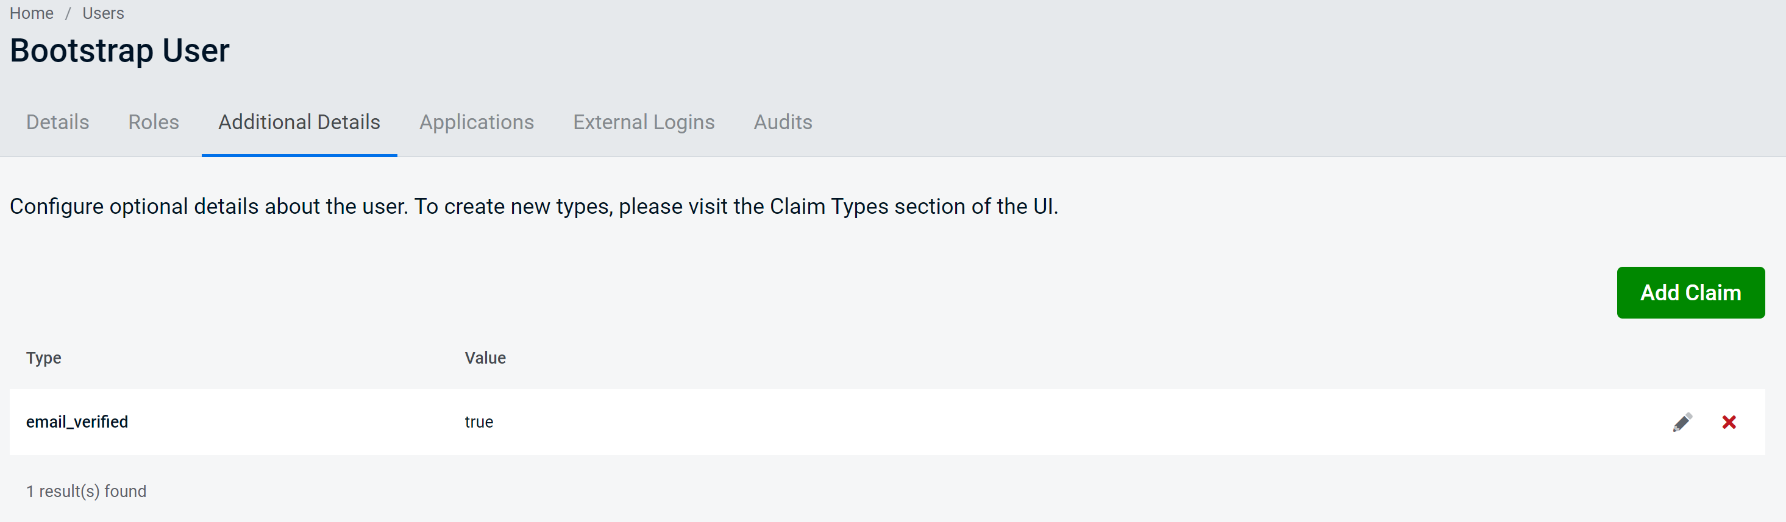
Task: Sort claims by the Type column header
Action: (43, 358)
